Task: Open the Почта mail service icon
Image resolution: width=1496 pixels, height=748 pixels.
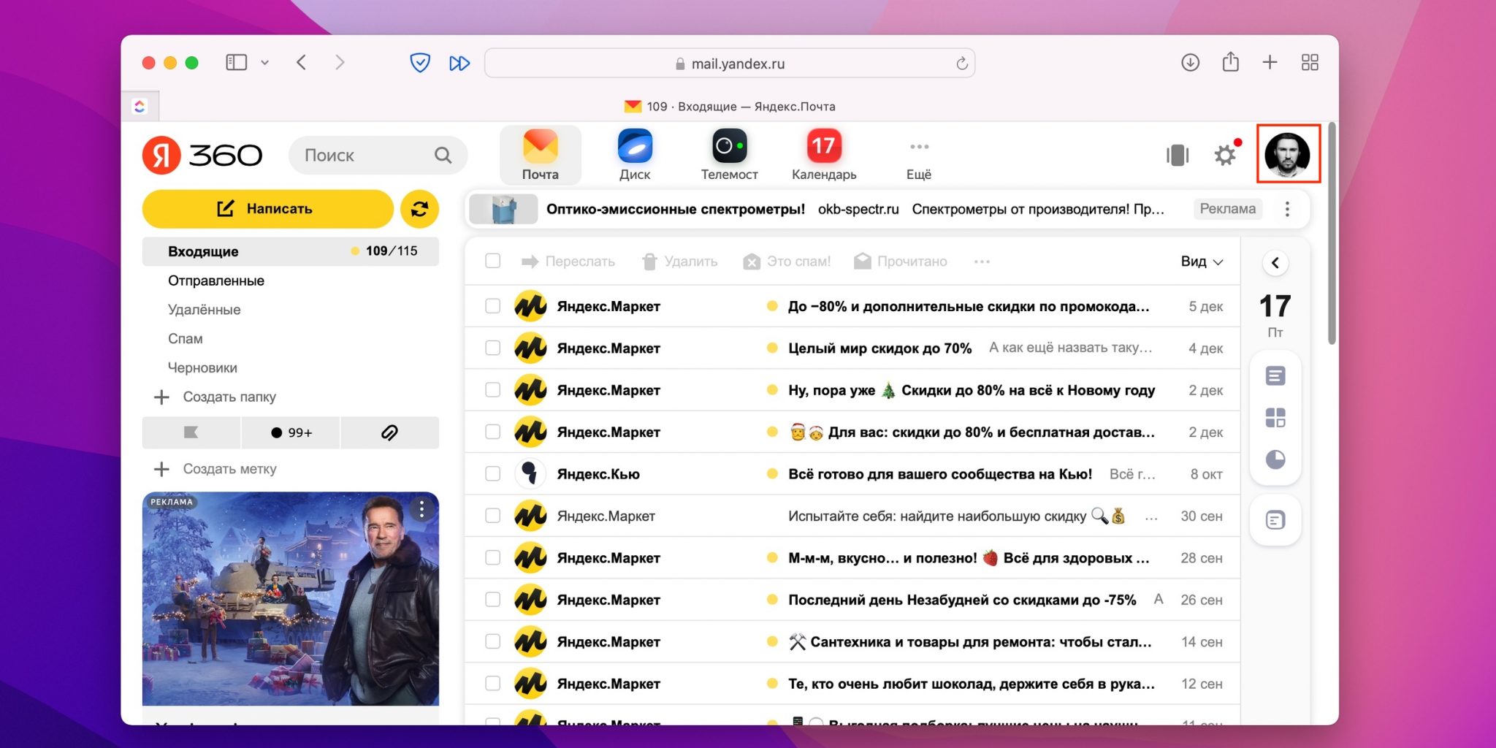Action: (x=541, y=155)
